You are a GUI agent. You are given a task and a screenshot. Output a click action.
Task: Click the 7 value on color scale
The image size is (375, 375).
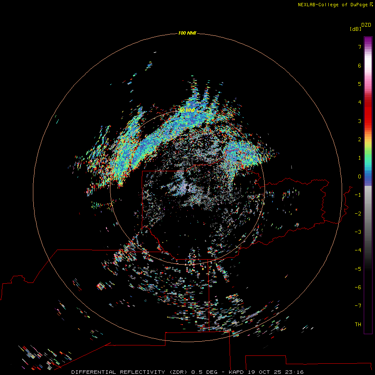[x=360, y=47]
